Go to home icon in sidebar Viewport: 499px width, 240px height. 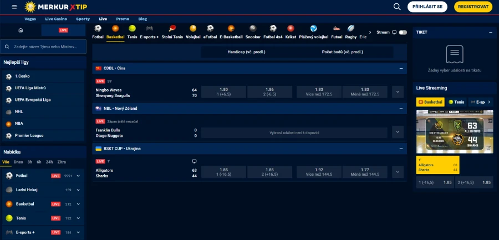(21, 30)
